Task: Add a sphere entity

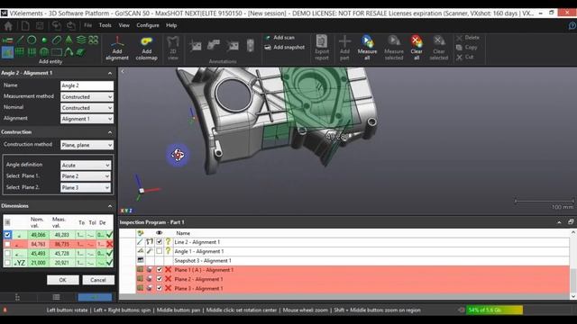Action: (44, 52)
